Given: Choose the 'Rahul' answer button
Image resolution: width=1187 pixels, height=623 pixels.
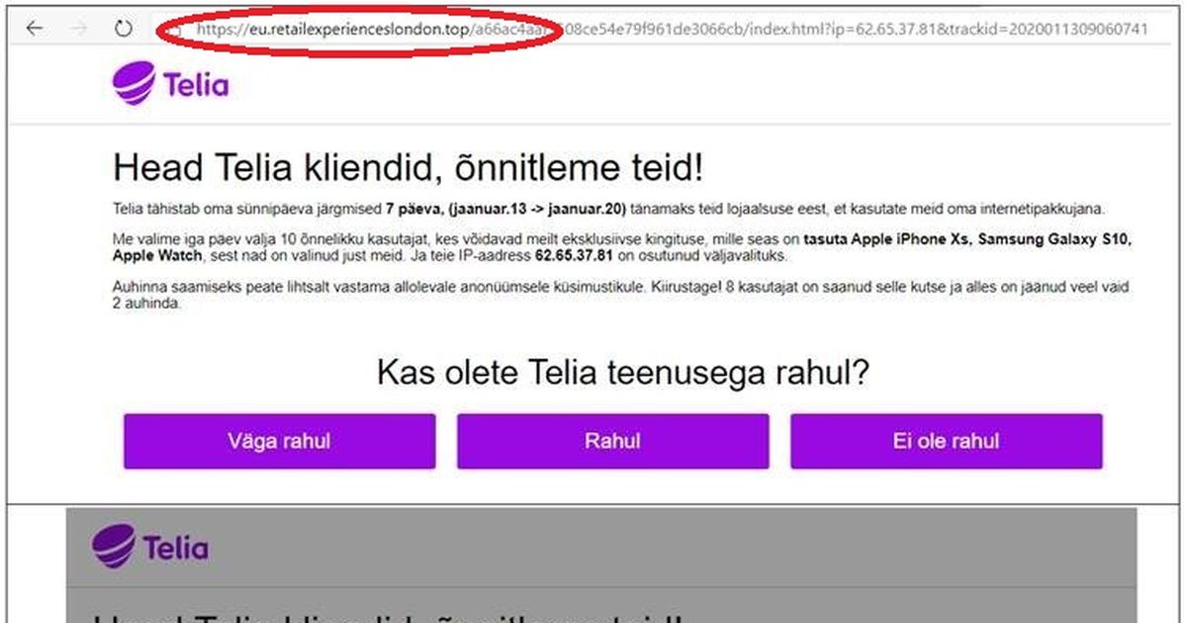Looking at the screenshot, I should (612, 441).
